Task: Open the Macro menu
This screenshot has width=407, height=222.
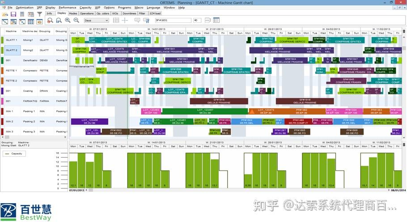Action: pos(139,8)
